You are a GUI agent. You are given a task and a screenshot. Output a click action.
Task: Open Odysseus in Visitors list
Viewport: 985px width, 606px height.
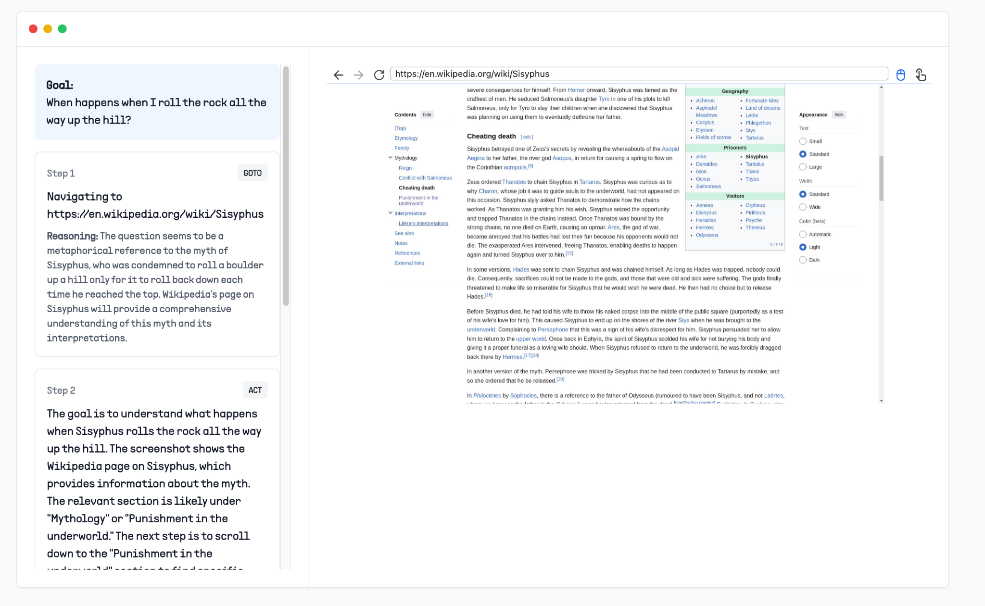coord(707,235)
